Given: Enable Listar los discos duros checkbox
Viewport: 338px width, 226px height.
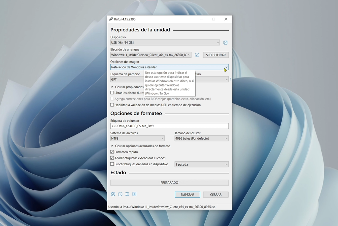Looking at the screenshot, I should click(x=112, y=93).
